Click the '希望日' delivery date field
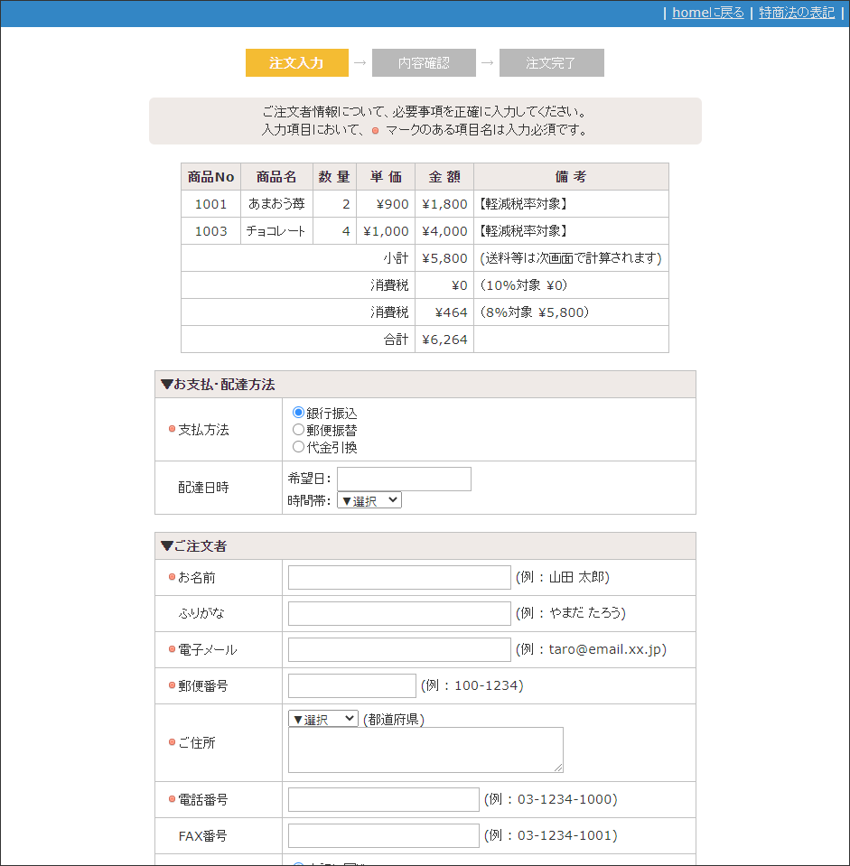 click(x=404, y=479)
